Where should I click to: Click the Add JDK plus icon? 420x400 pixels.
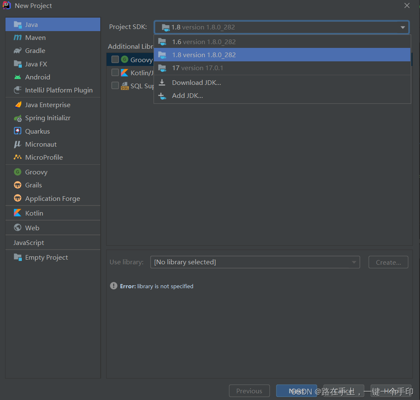pos(162,96)
